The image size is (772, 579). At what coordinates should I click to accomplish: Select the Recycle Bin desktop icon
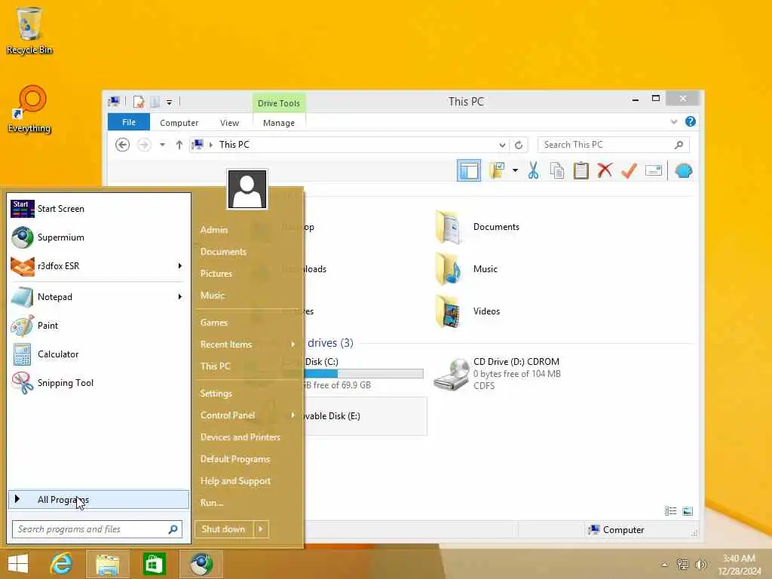29,30
